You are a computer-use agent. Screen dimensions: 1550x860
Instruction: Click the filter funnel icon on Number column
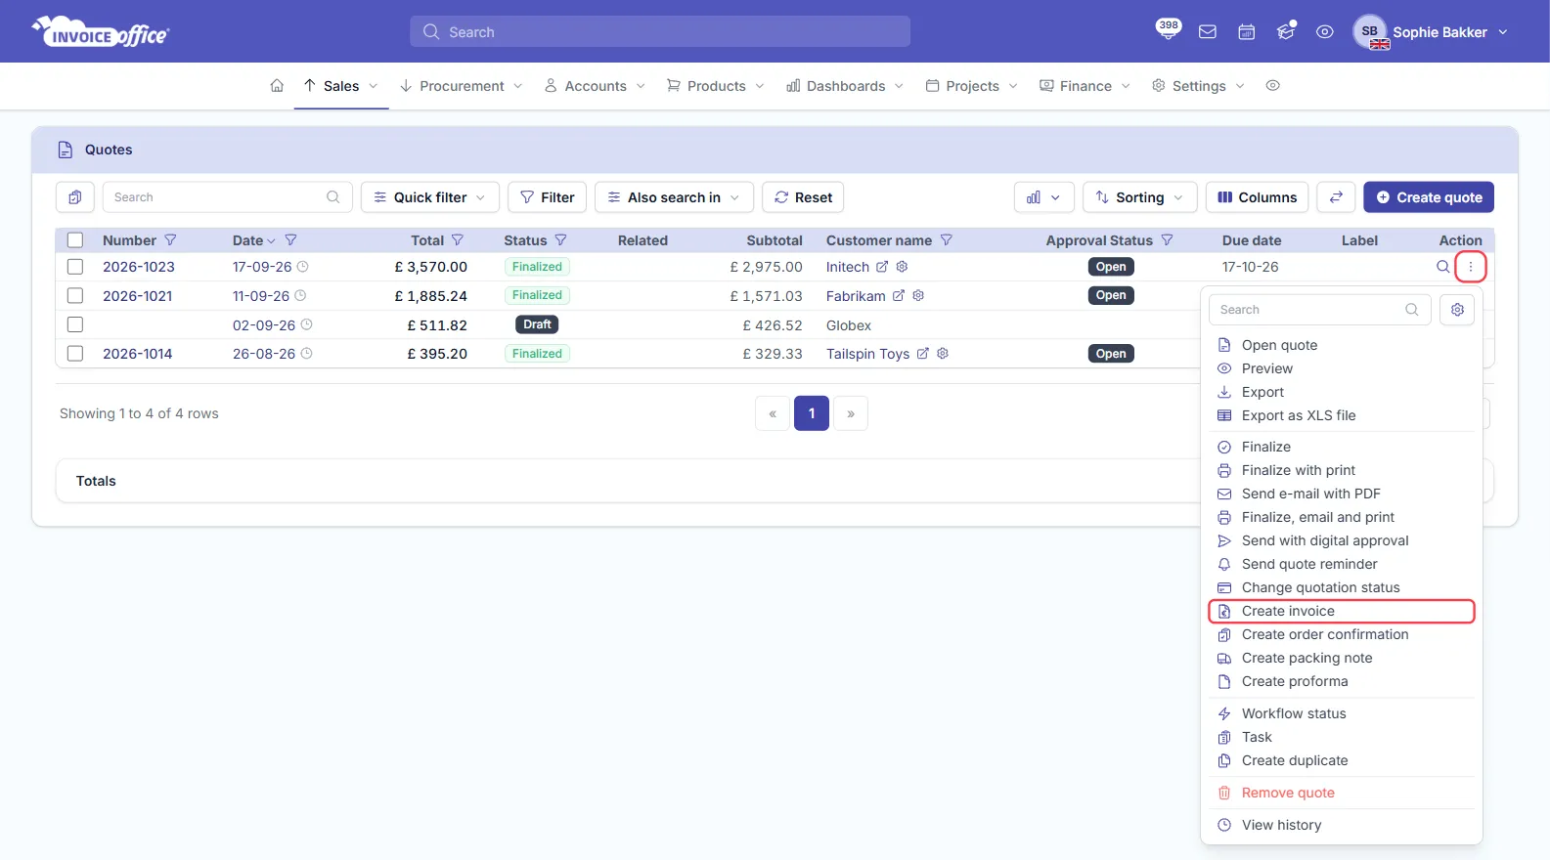(170, 240)
